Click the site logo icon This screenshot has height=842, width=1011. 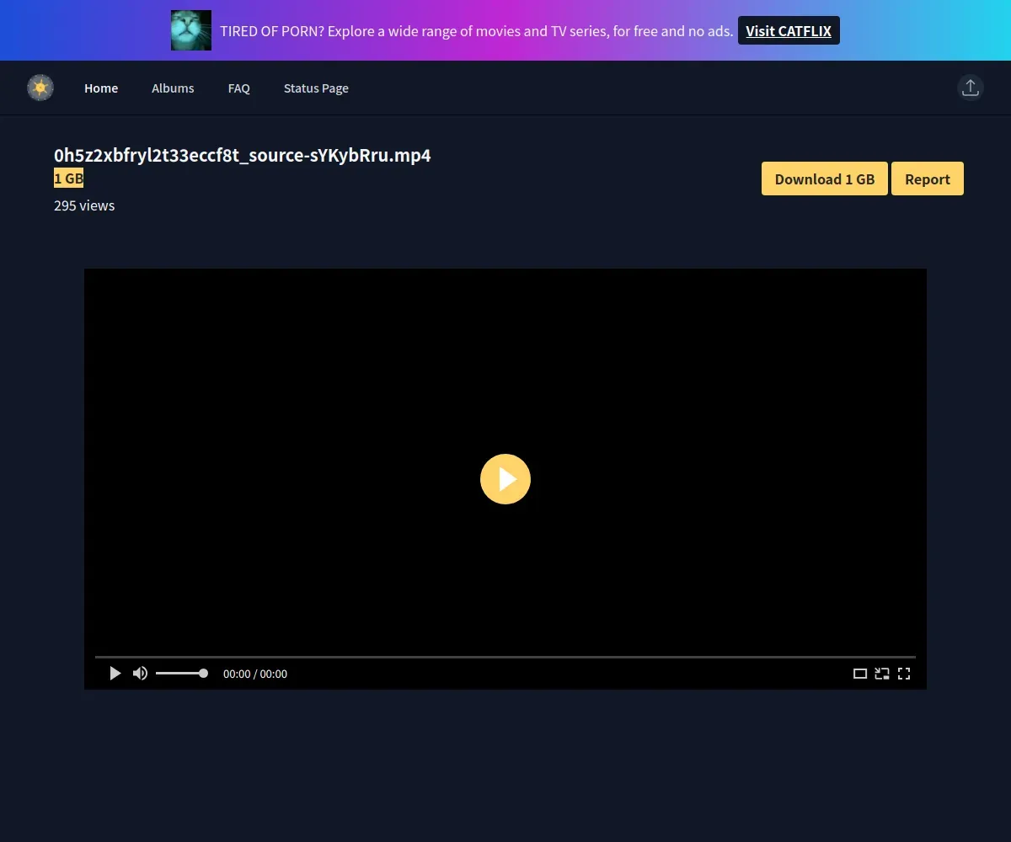tap(40, 88)
